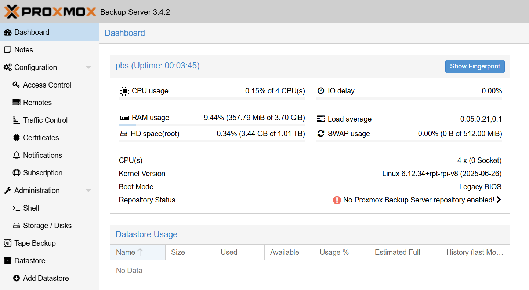
Task: Open Storage / Disks page
Action: (x=49, y=226)
